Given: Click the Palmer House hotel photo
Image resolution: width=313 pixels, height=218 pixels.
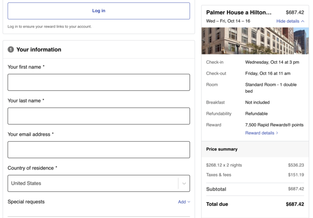Looking at the screenshot, I should (255, 41).
